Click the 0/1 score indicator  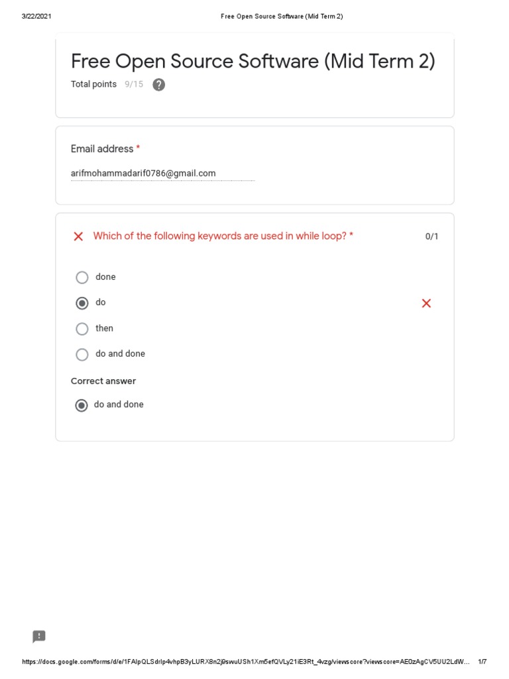coord(431,237)
